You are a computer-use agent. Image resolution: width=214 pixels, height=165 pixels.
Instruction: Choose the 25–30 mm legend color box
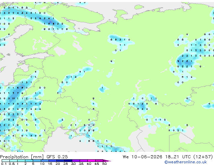click(68, 161)
